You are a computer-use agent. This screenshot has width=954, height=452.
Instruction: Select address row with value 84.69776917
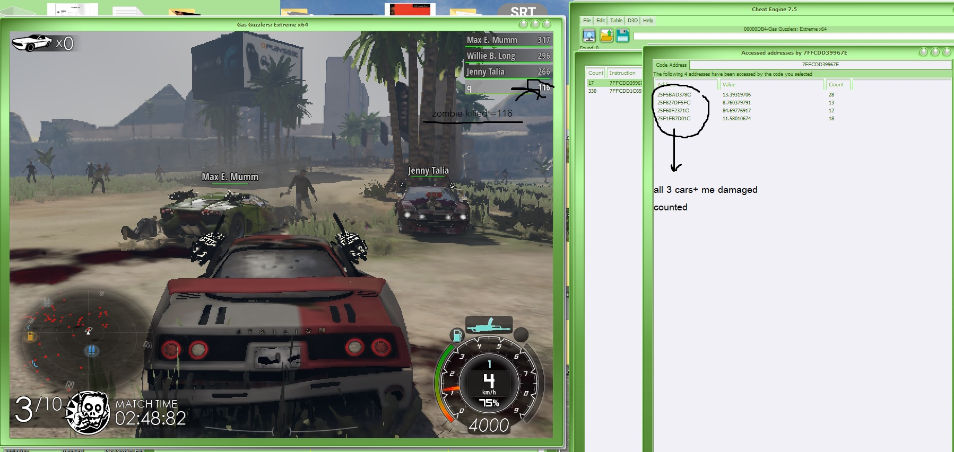click(736, 111)
